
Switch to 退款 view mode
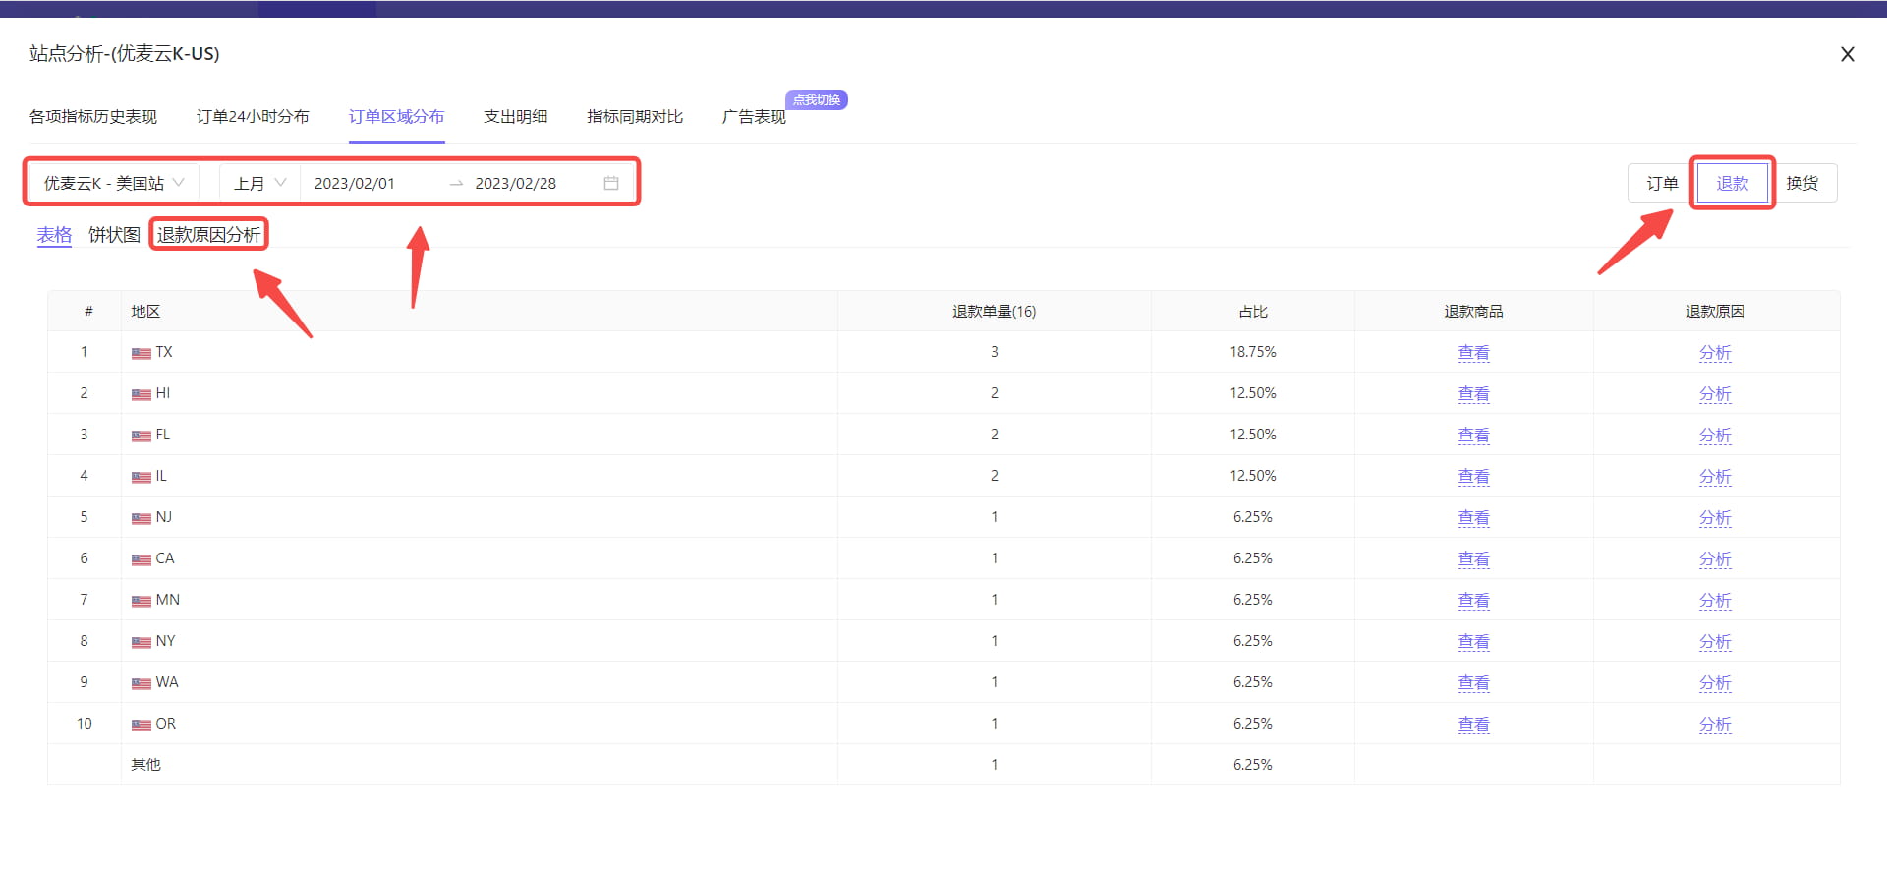coord(1732,183)
